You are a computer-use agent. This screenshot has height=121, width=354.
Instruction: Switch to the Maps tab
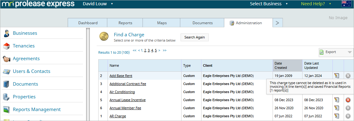[162, 23]
